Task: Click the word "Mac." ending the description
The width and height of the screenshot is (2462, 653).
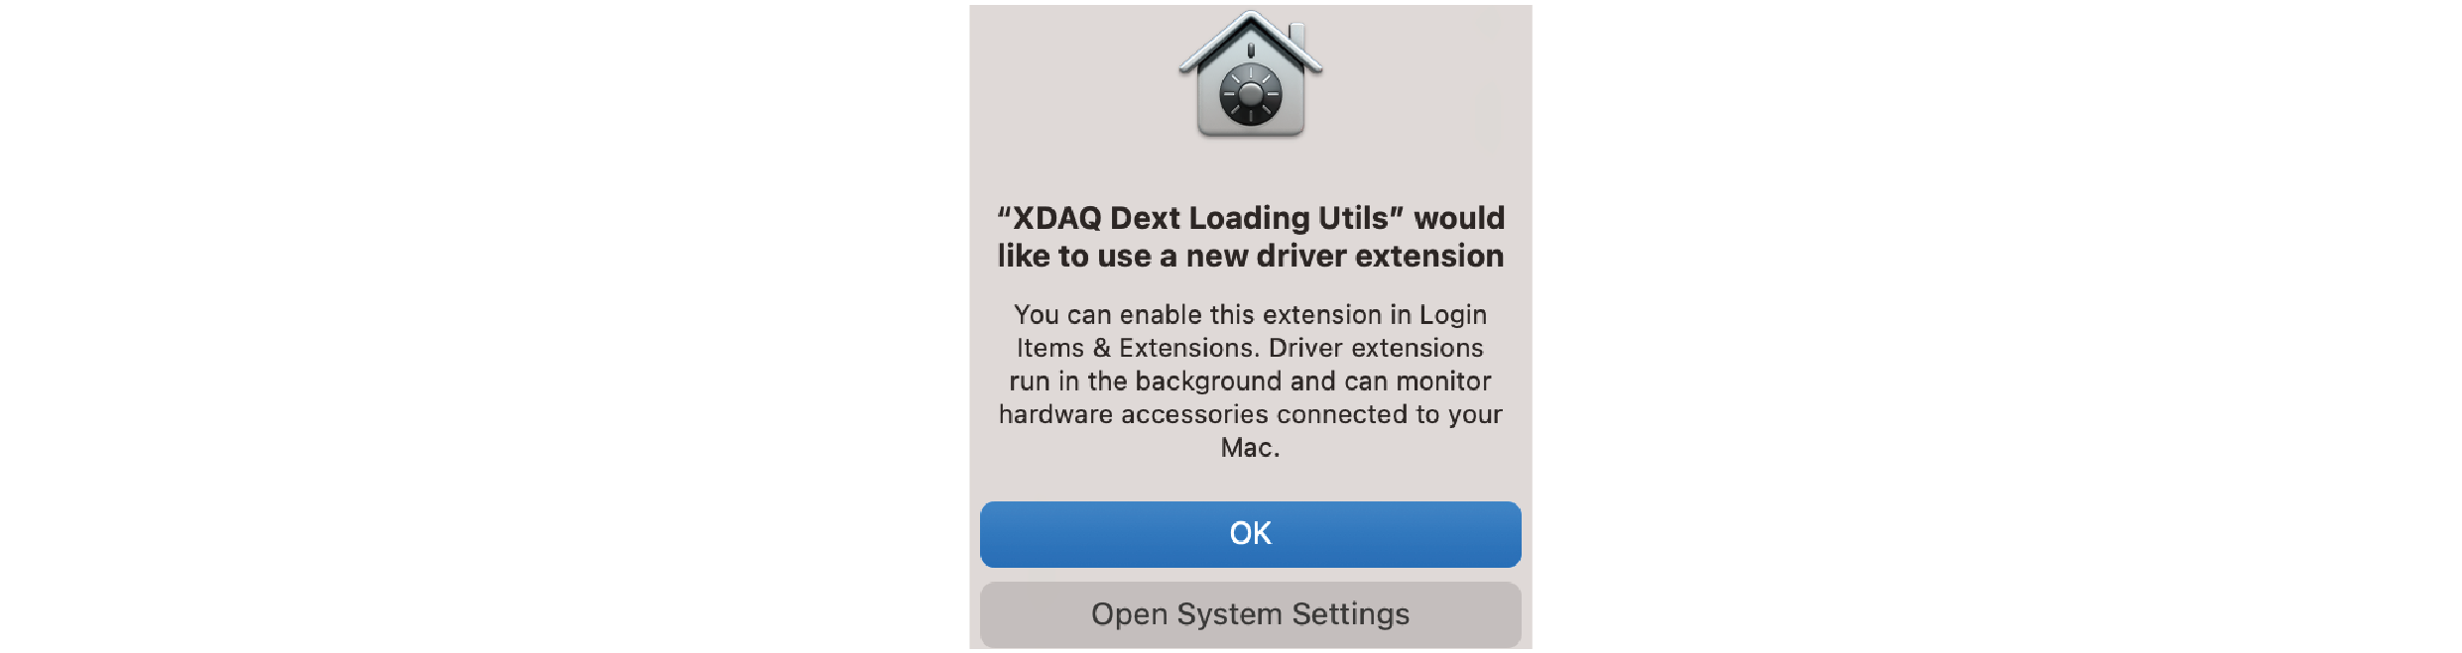Action: pos(1250,448)
